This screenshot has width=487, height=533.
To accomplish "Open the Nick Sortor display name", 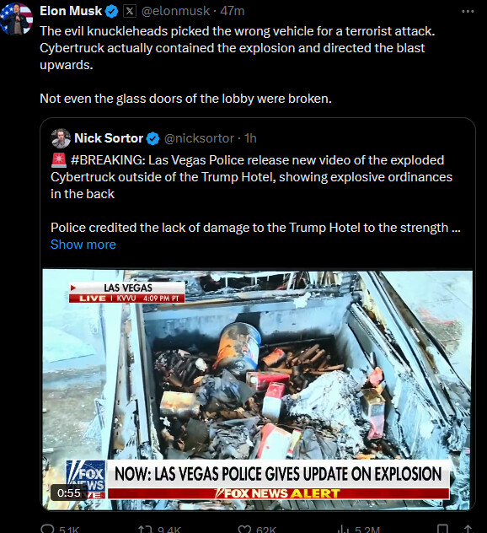I will pyautogui.click(x=109, y=138).
